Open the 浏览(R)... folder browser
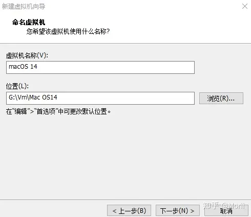This screenshot has width=251, height=217. [x=221, y=98]
